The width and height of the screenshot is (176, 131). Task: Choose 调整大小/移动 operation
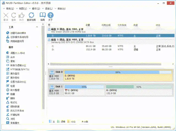(x=16, y=53)
